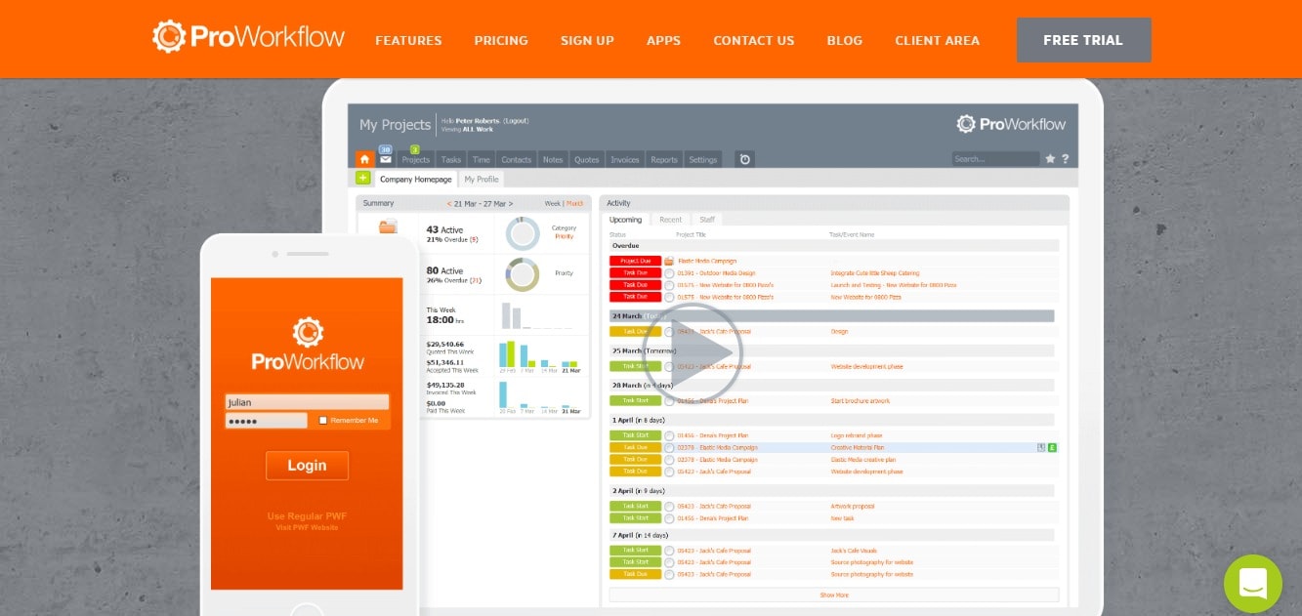1302x616 pixels.
Task: Switch to the Projects tab
Action: 416,159
